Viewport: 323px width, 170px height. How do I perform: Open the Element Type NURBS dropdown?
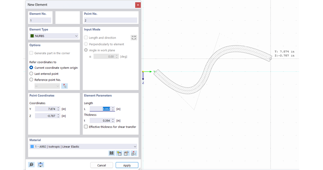(x=54, y=36)
